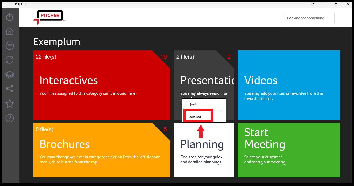Expand the app to full screen view
This screenshot has width=354, height=186.
(x=312, y=4)
